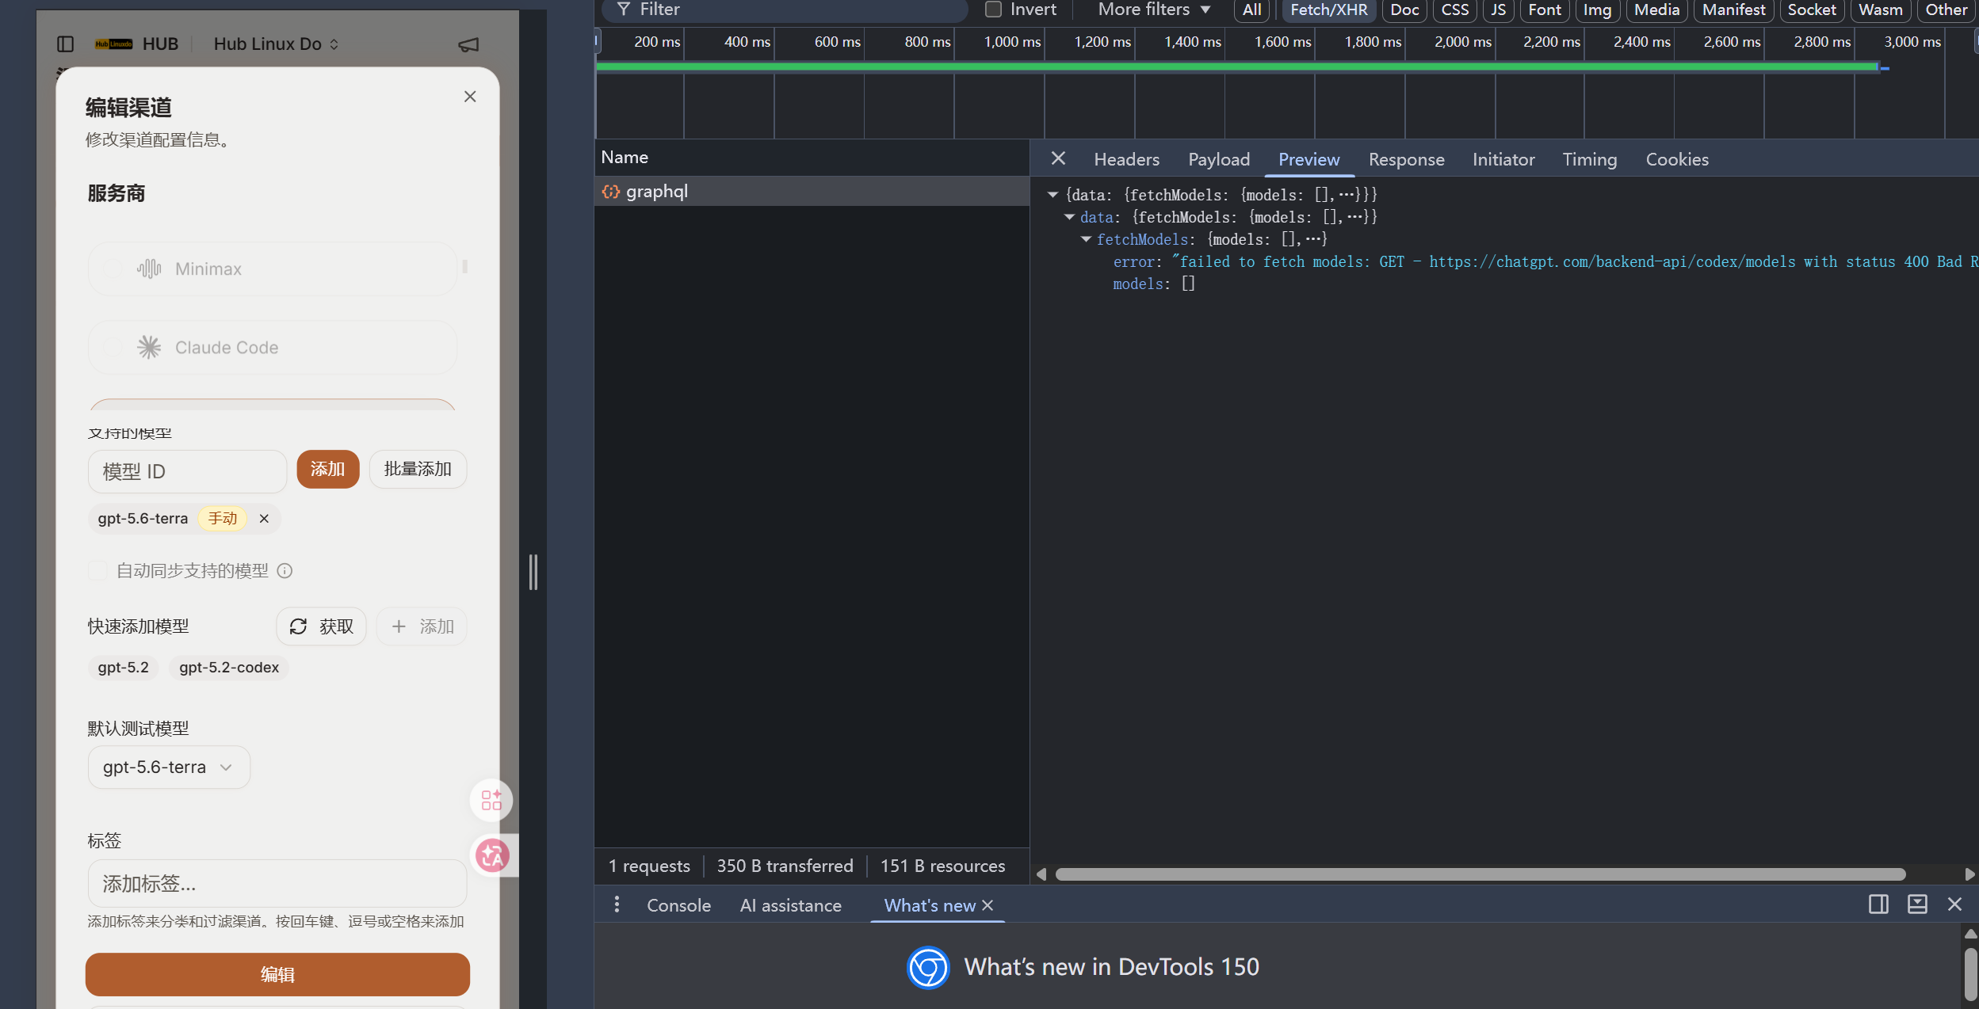Viewport: 1979px width, 1009px height.
Task: Select the gpt-5.2-codex quick model chip
Action: (229, 668)
